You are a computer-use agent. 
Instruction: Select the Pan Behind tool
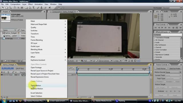(22, 8)
